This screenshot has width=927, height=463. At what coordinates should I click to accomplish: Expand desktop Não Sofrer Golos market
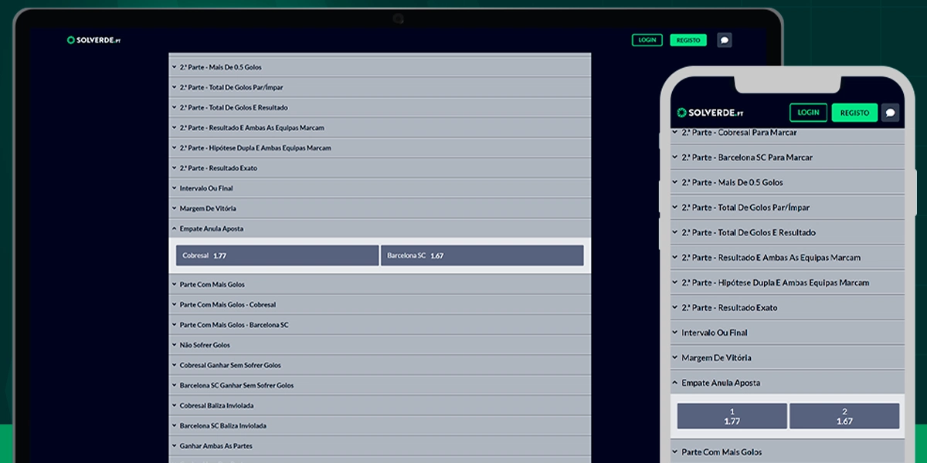[205, 345]
